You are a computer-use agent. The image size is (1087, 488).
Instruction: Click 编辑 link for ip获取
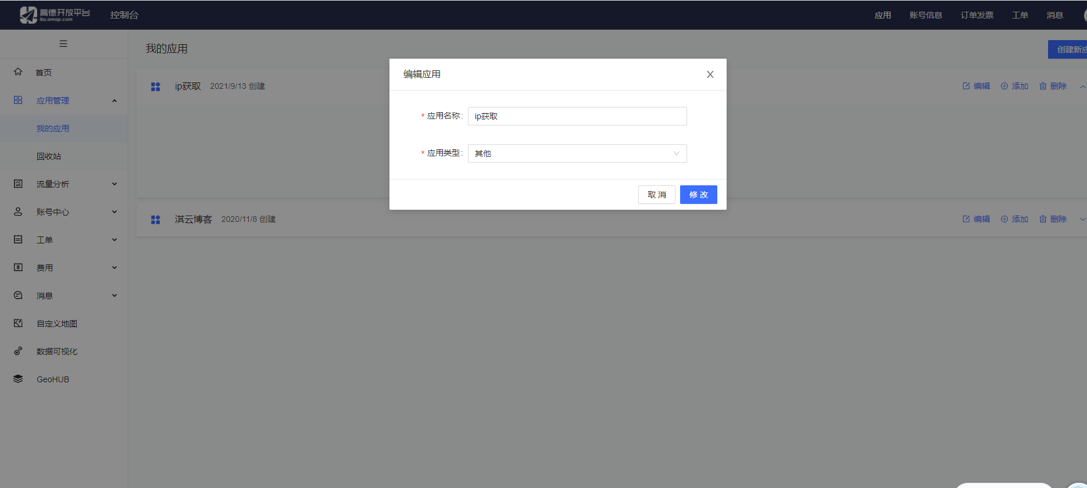[x=982, y=86]
